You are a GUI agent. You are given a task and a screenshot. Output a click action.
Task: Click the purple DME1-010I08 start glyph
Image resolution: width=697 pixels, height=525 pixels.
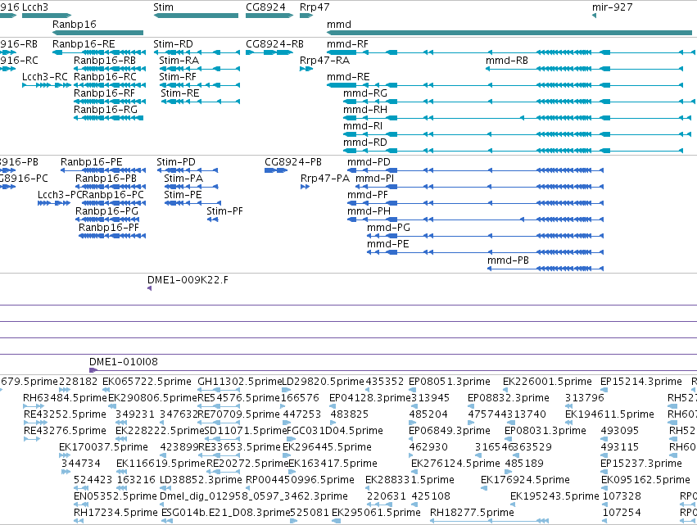point(93,370)
